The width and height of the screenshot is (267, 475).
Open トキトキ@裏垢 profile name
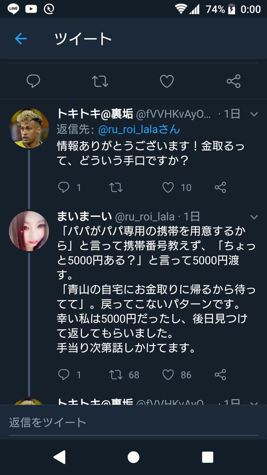coord(95,114)
